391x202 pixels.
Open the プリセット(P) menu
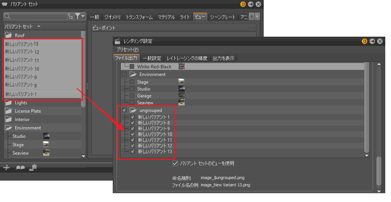pos(127,50)
